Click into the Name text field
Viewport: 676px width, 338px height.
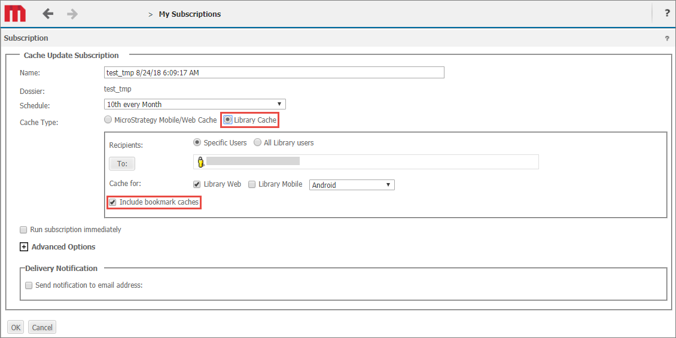coord(274,72)
